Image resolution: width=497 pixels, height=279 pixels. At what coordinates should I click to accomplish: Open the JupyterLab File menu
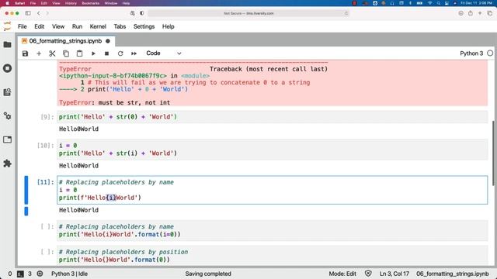[23, 26]
